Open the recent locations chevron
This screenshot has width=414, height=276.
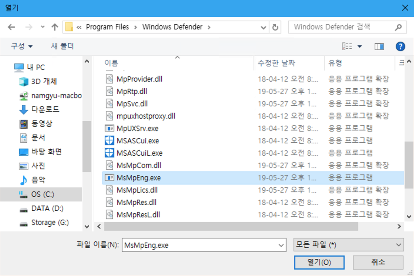coord(43,27)
